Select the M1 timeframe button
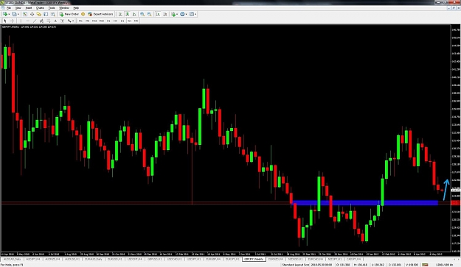This screenshot has width=461, height=267. click(80, 21)
